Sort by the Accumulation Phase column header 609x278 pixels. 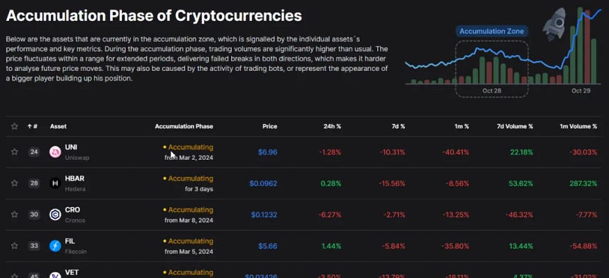[x=184, y=126]
